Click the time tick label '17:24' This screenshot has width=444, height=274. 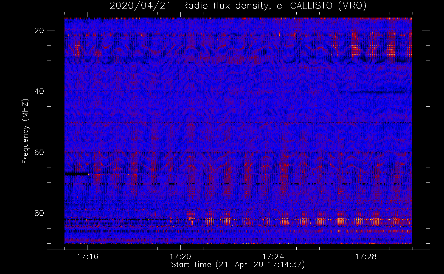click(x=273, y=257)
